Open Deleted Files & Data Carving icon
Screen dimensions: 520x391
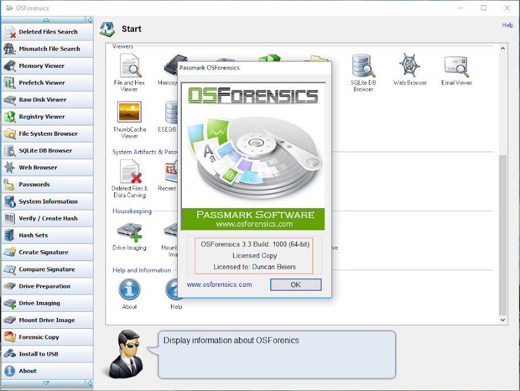129,179
